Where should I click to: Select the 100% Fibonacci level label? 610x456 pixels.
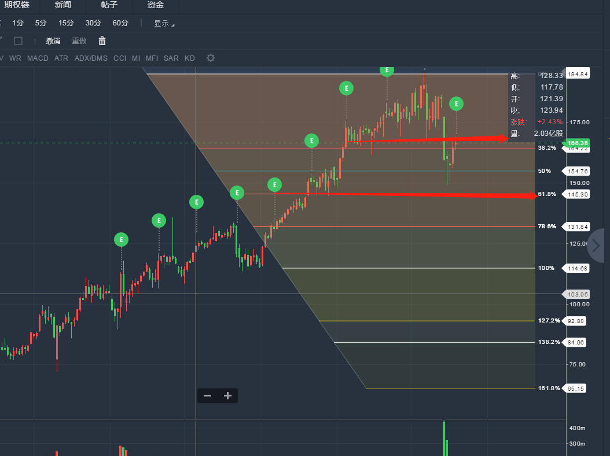546,268
